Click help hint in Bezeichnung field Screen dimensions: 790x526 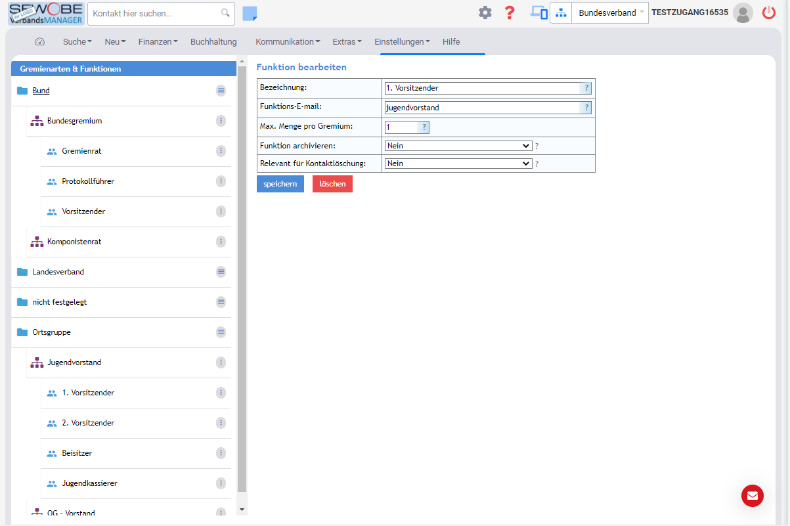tap(586, 88)
